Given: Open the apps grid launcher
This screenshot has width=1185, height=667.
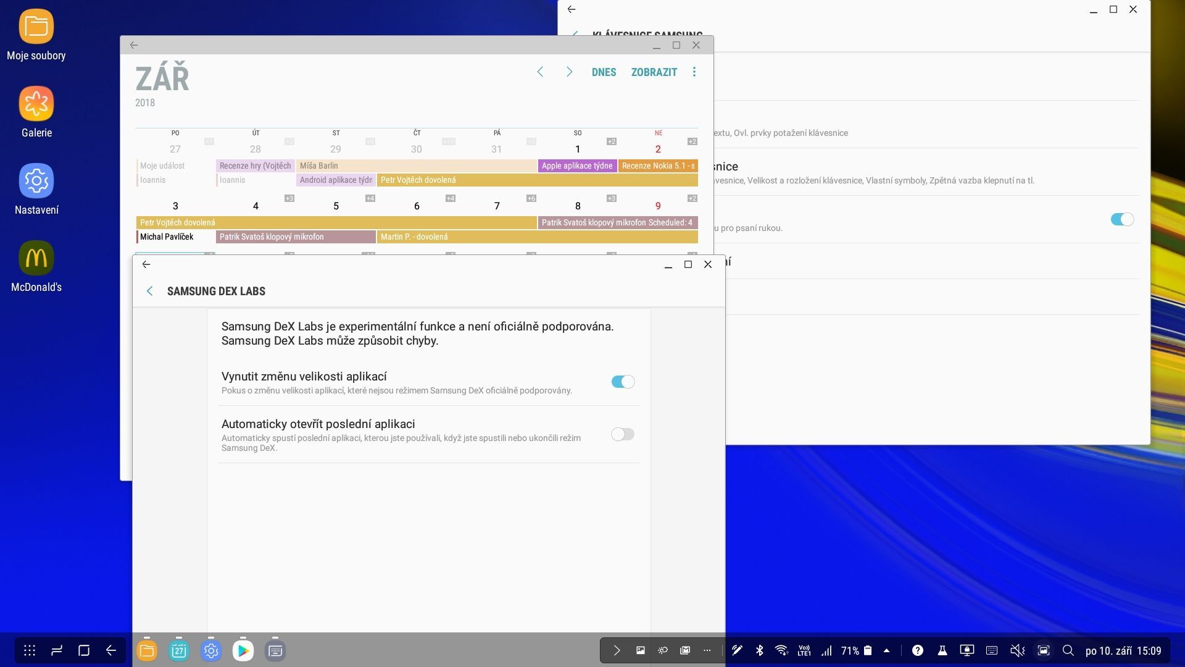Looking at the screenshot, I should tap(30, 650).
